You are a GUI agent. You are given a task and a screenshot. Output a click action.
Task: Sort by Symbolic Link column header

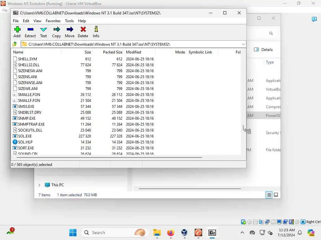[x=202, y=52]
